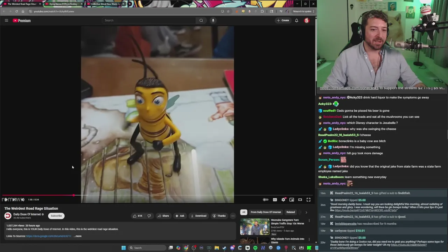448x252 pixels.
Task: Open player settings gear
Action: (283, 199)
